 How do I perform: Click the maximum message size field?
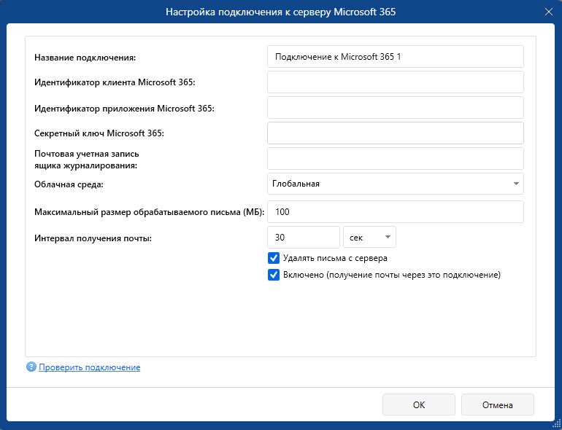tap(396, 211)
